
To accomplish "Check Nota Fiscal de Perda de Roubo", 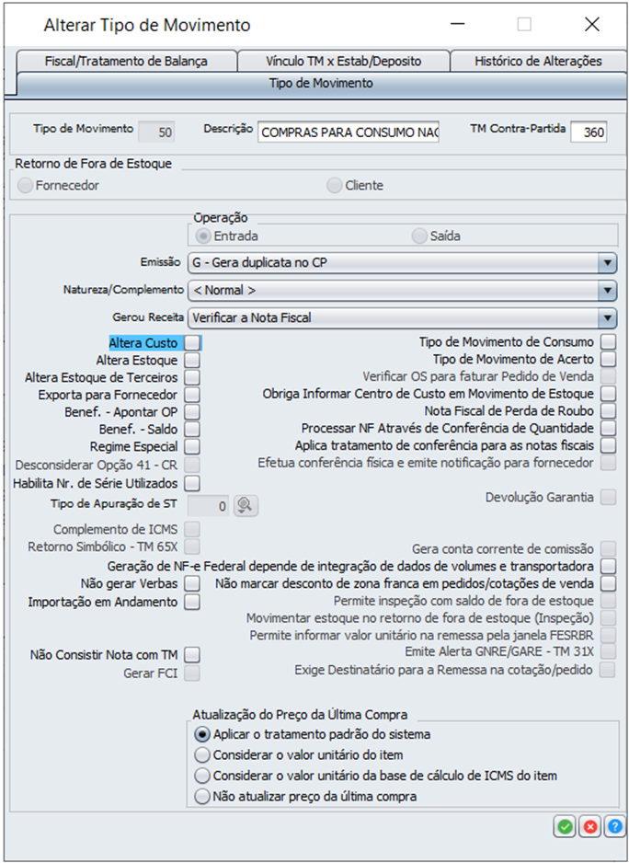I will click(x=608, y=411).
